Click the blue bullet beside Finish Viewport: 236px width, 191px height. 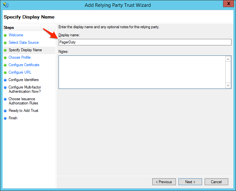click(x=5, y=118)
